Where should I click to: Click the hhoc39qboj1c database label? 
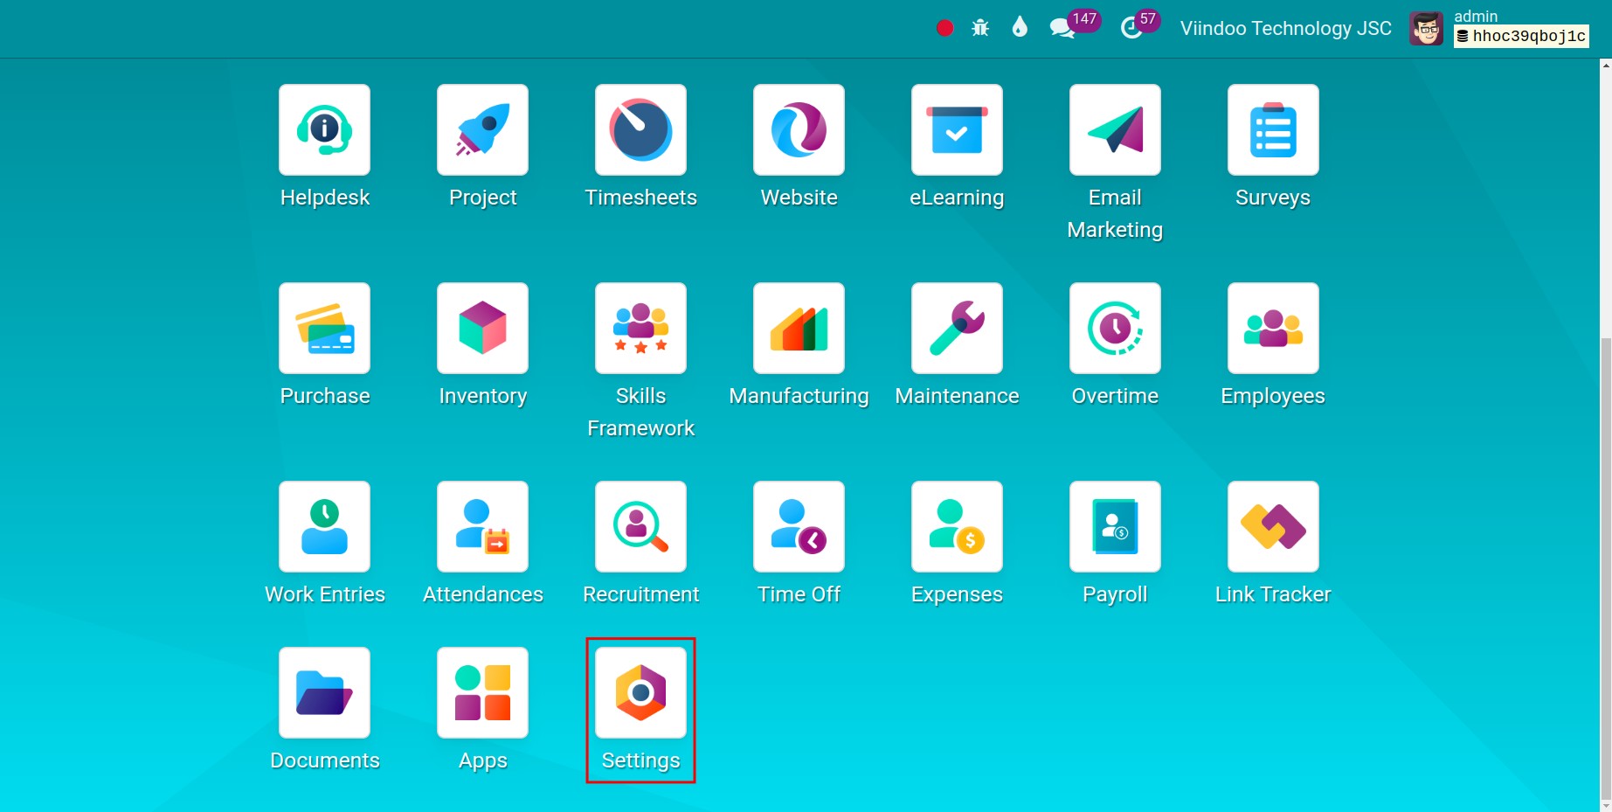(1521, 36)
